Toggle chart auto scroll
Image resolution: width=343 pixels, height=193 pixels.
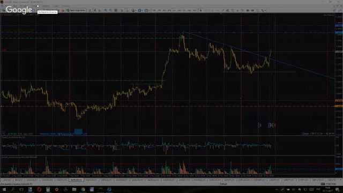click(x=122, y=10)
